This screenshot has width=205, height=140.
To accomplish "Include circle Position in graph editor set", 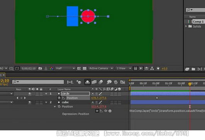I will [x=64, y=98].
